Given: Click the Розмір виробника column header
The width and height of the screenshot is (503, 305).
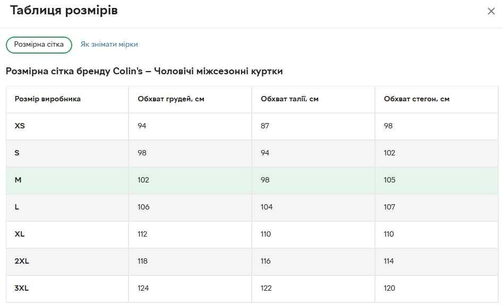Looking at the screenshot, I should [x=48, y=99].
